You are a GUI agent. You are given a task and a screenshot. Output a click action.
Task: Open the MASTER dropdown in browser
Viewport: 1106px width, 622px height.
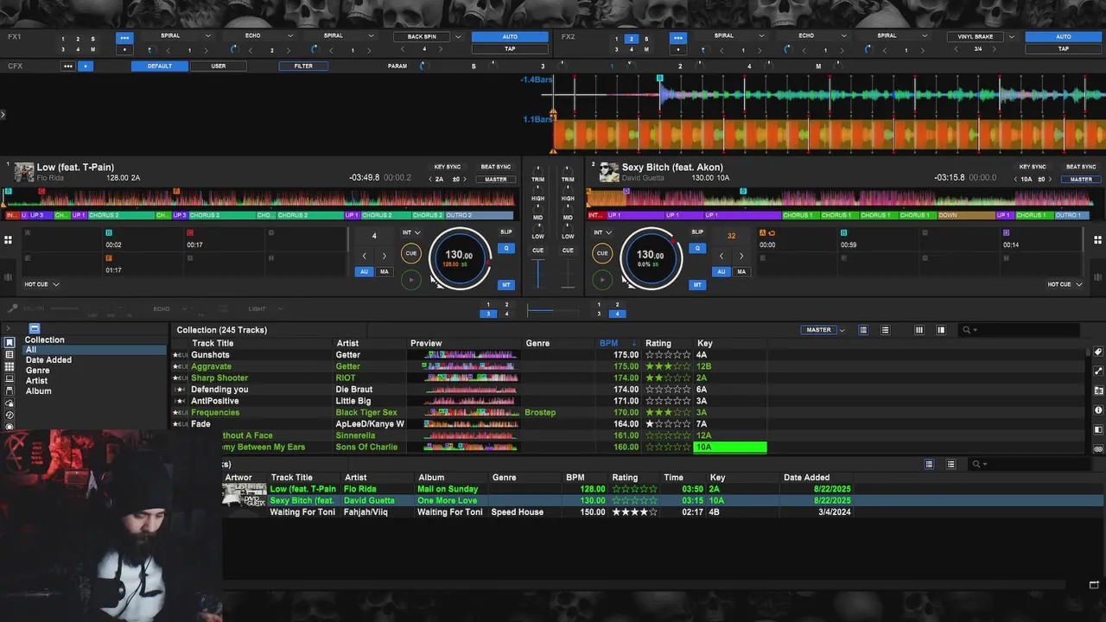point(822,330)
